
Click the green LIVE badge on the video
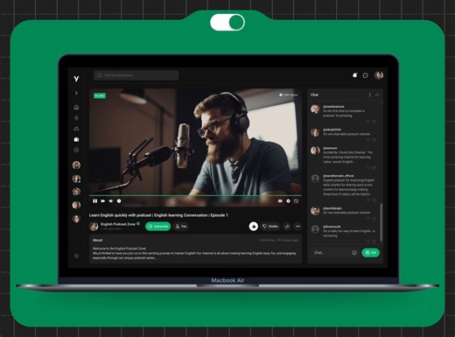point(100,95)
